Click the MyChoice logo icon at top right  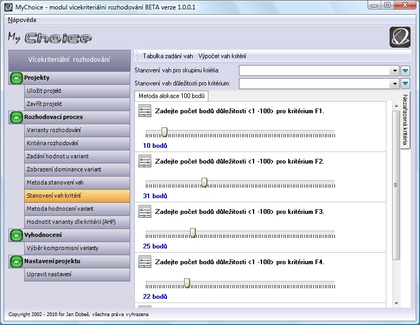pos(400,37)
